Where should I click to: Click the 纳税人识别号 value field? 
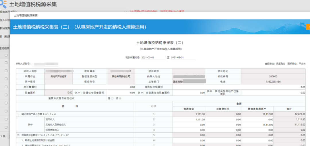click(45, 64)
